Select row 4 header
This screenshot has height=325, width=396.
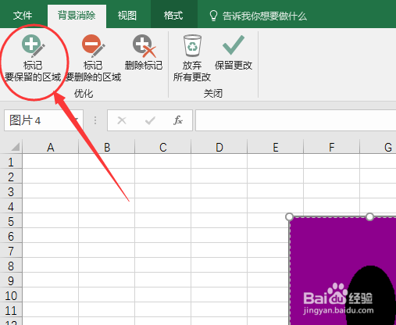[11, 206]
